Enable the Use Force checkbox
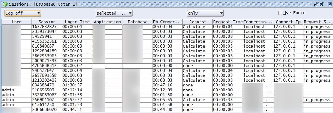333x113 pixels. point(280,13)
